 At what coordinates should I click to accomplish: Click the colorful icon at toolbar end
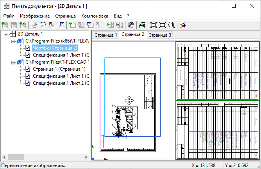point(182,25)
